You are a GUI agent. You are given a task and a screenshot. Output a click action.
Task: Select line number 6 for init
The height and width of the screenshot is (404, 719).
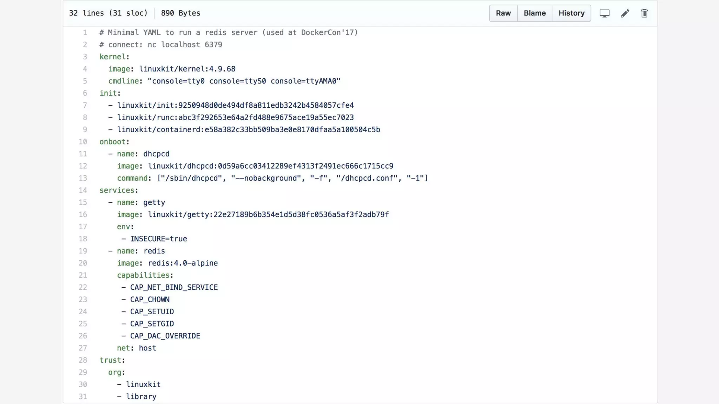click(85, 93)
